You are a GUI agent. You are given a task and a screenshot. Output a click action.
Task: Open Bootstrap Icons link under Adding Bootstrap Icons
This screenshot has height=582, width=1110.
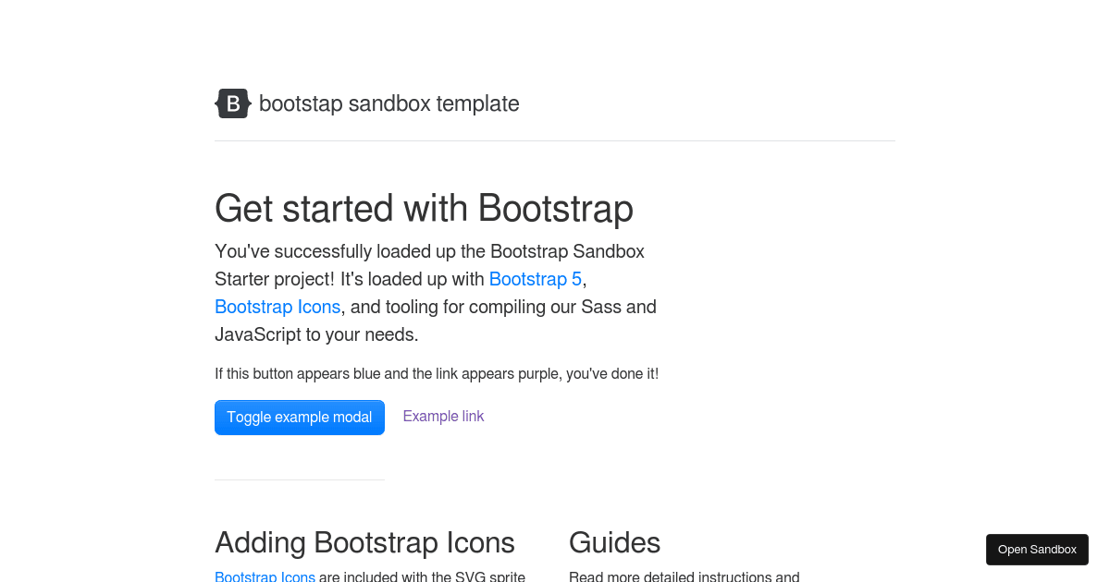[x=265, y=576]
